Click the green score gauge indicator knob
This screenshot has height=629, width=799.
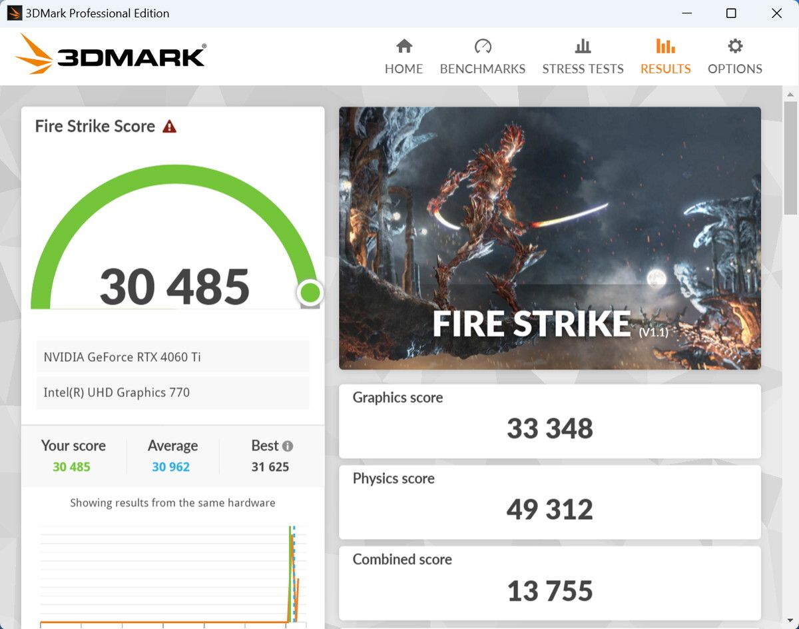310,292
